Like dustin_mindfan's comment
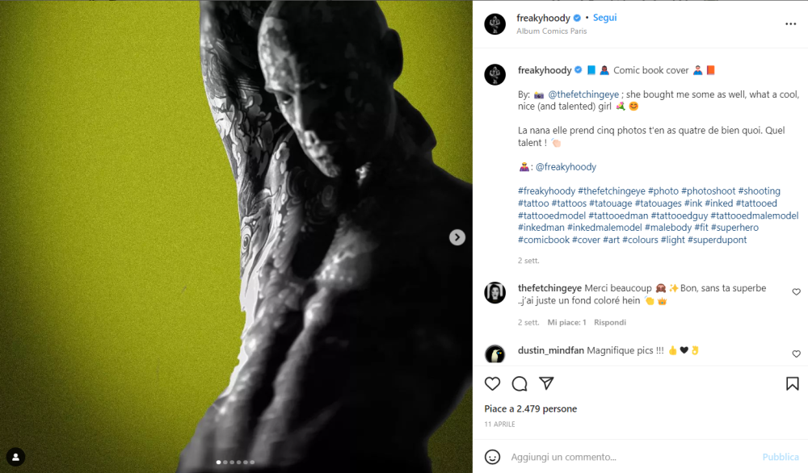The image size is (808, 473). coord(796,354)
